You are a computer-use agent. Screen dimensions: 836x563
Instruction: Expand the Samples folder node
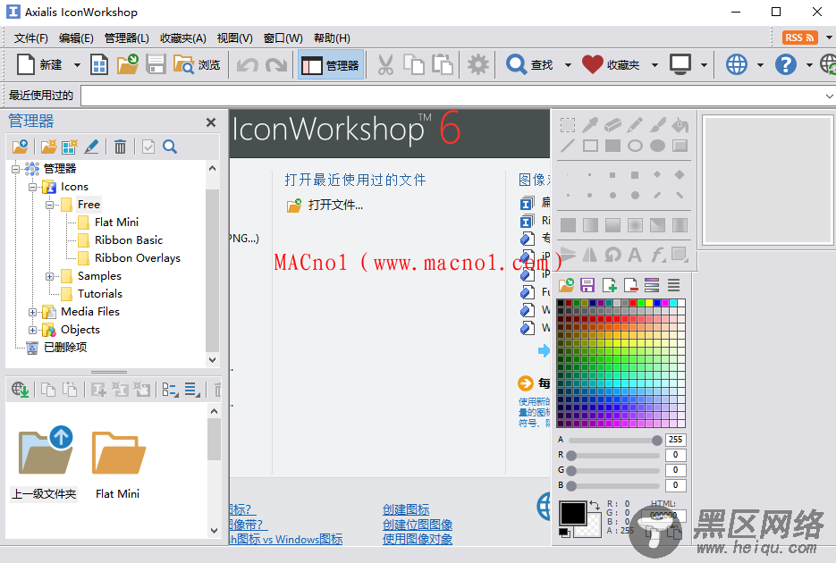[49, 276]
